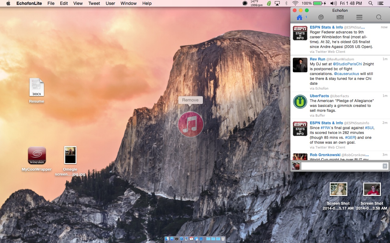This screenshot has height=243, width=390.
Task: Click the Fri 1 48 PM clock
Action: tap(351, 3)
